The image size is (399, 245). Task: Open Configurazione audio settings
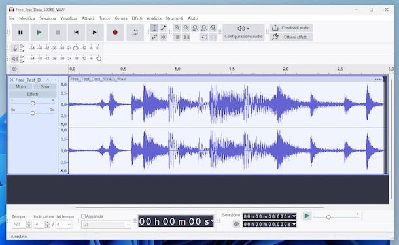(243, 32)
